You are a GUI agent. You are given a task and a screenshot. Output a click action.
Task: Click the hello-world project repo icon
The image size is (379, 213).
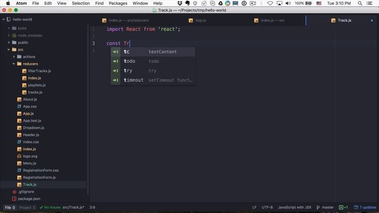tap(9, 20)
